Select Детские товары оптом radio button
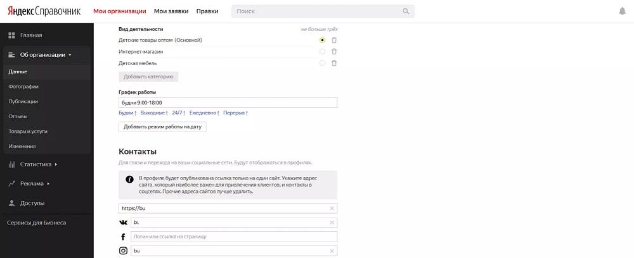 (x=322, y=40)
